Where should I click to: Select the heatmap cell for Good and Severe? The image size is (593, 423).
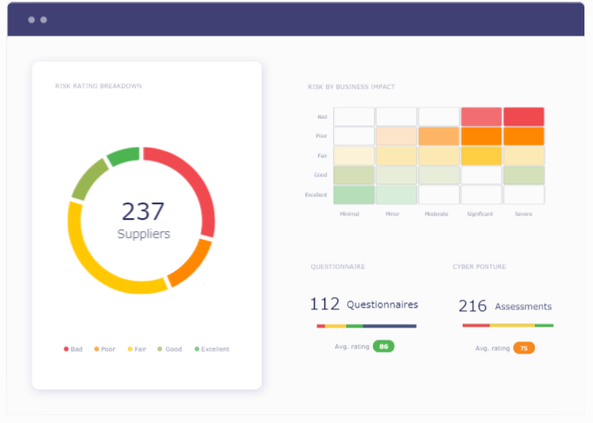(x=523, y=175)
